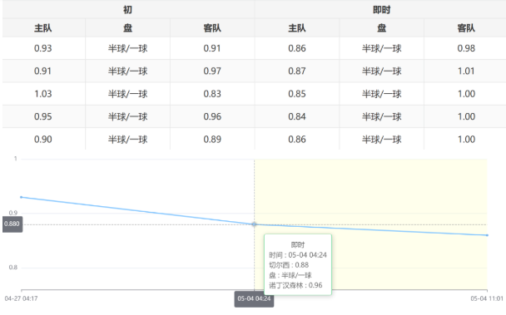Image resolution: width=506 pixels, height=315 pixels.
Task: Select the 盘 column header under 初
Action: point(128,28)
